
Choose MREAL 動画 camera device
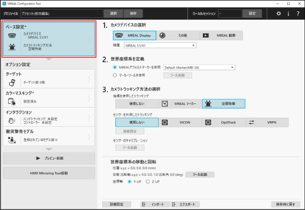(x=221, y=36)
